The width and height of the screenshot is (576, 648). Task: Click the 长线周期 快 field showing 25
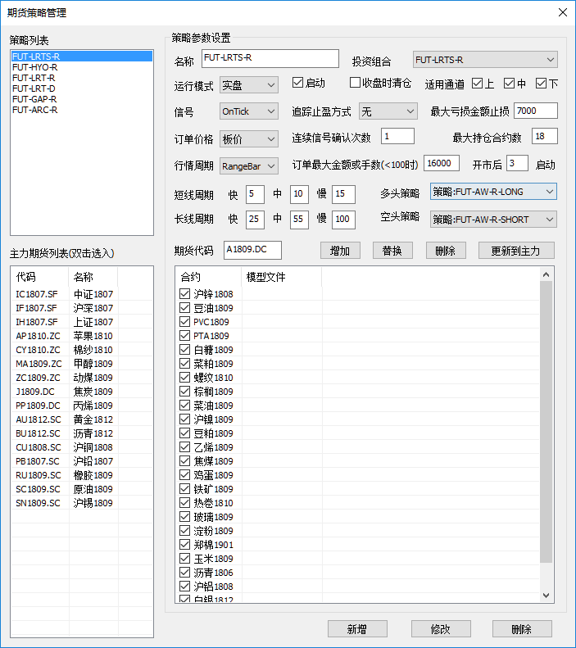pos(255,219)
